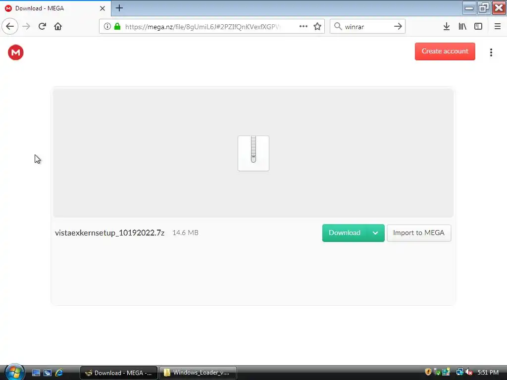Focus the winrar search box
507x380 pixels.
coord(367,27)
